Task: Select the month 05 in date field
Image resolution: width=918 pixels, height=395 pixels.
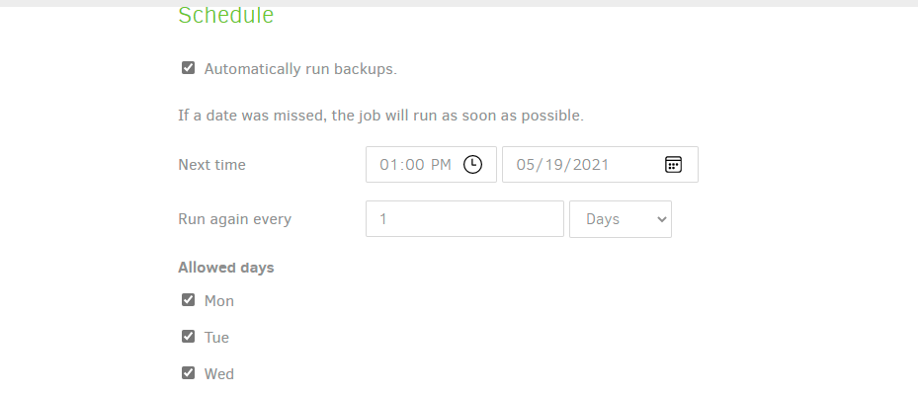Action: 525,165
